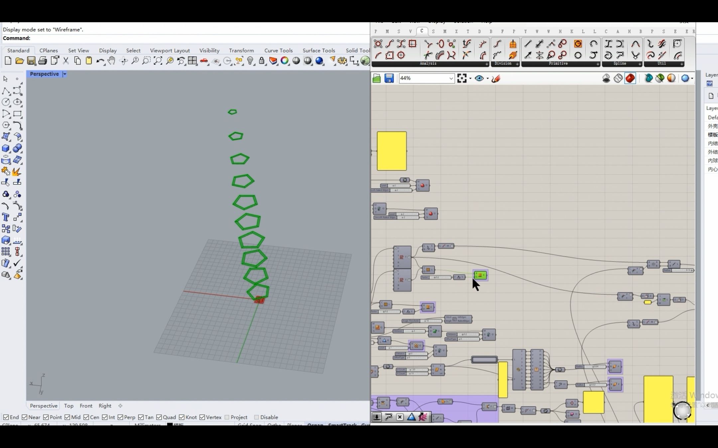Open a file with the folder icon
This screenshot has height=448, width=718.
click(x=20, y=61)
